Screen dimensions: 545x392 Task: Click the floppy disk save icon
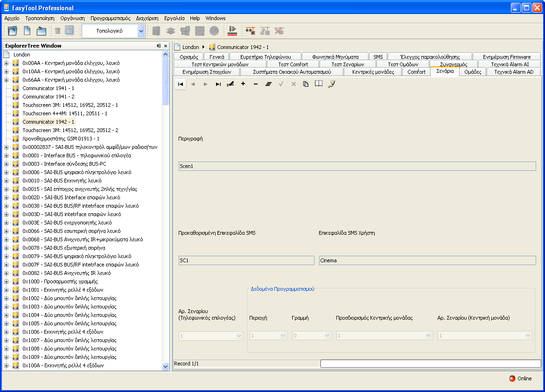tap(70, 31)
